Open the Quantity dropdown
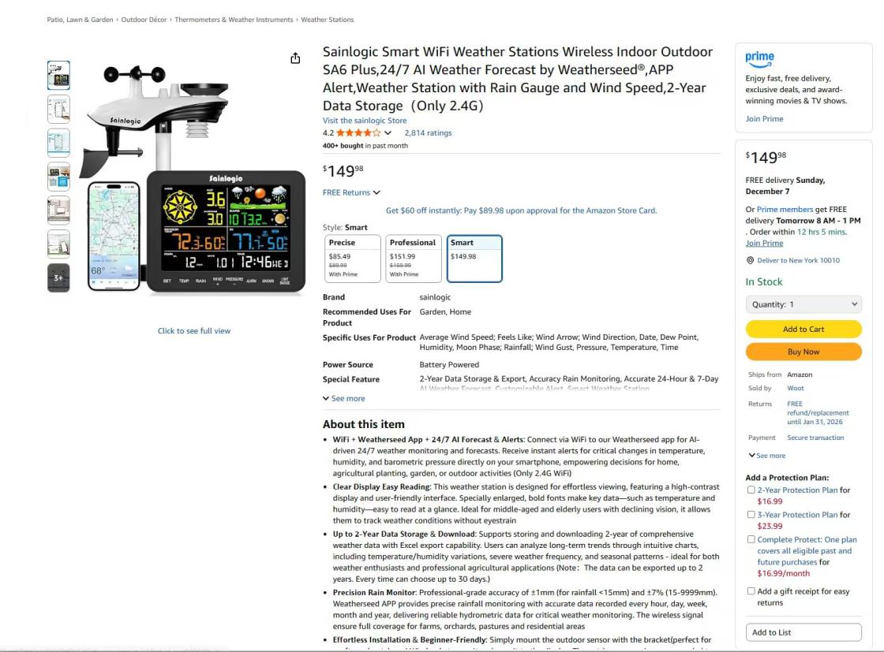Viewport: 884px width, 652px height. click(x=803, y=304)
